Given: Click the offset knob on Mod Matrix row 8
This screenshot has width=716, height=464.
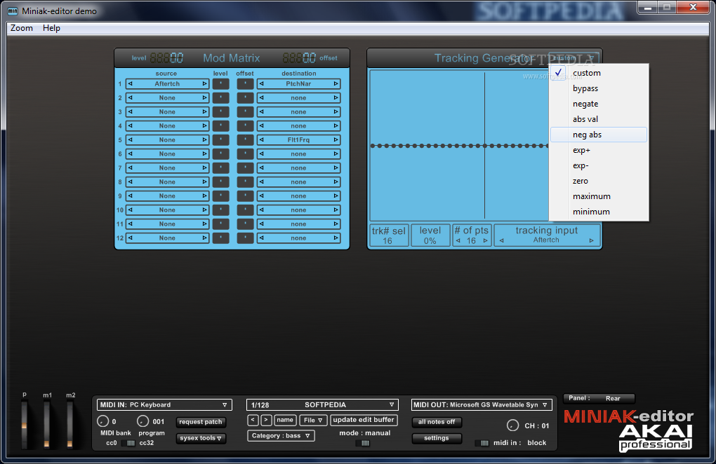Looking at the screenshot, I should (245, 182).
